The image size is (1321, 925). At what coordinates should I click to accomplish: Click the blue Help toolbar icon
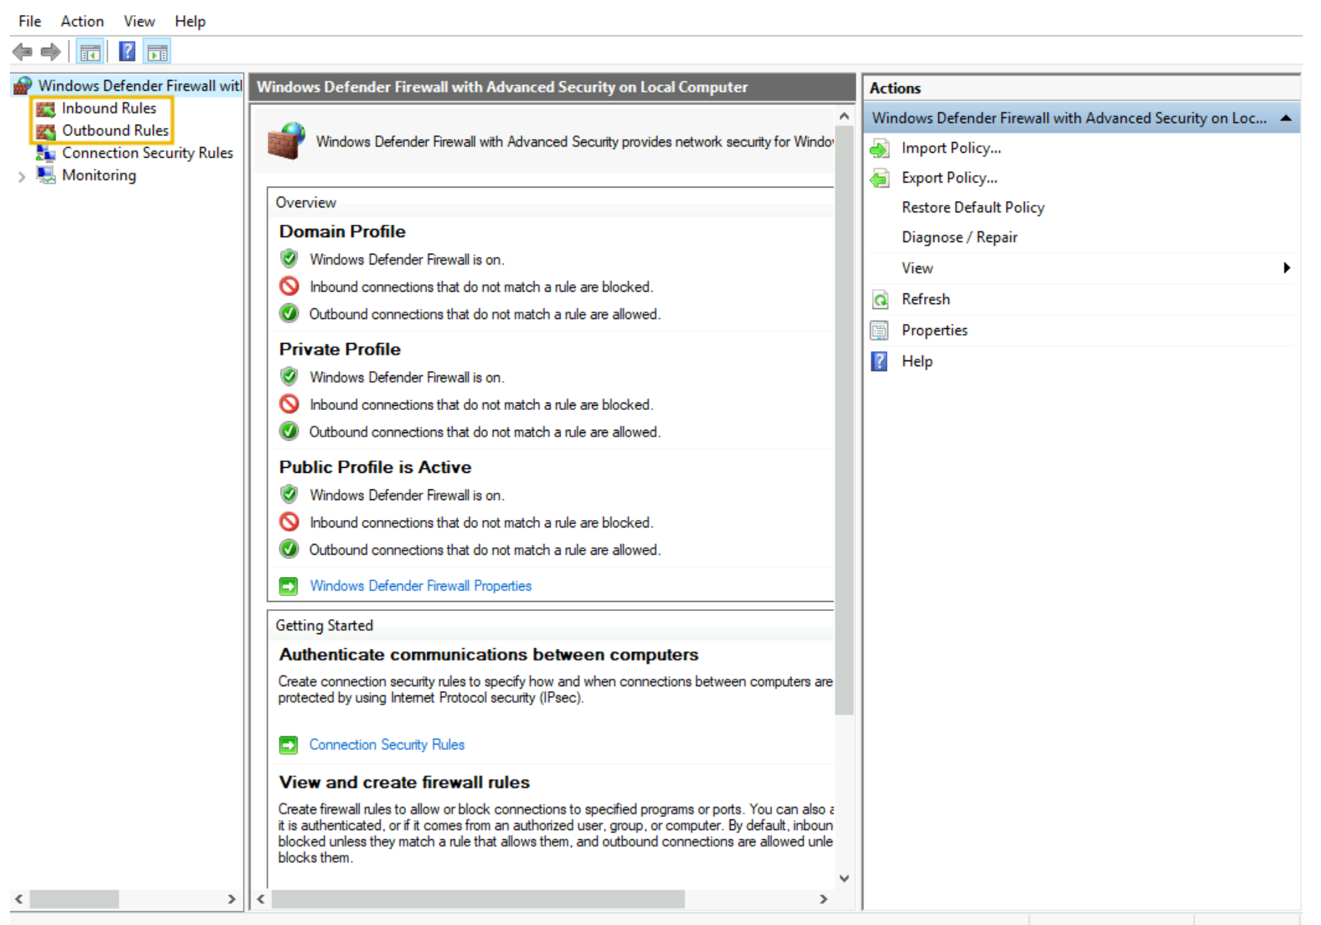point(127,52)
